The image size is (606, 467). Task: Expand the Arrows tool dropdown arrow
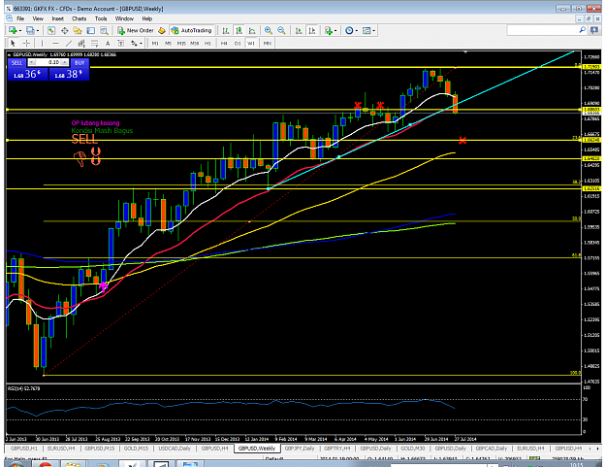141,44
